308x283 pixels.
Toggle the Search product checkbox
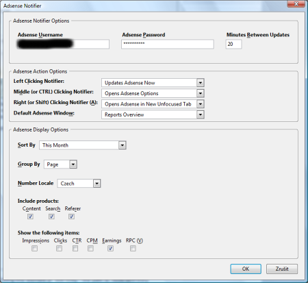(x=51, y=216)
